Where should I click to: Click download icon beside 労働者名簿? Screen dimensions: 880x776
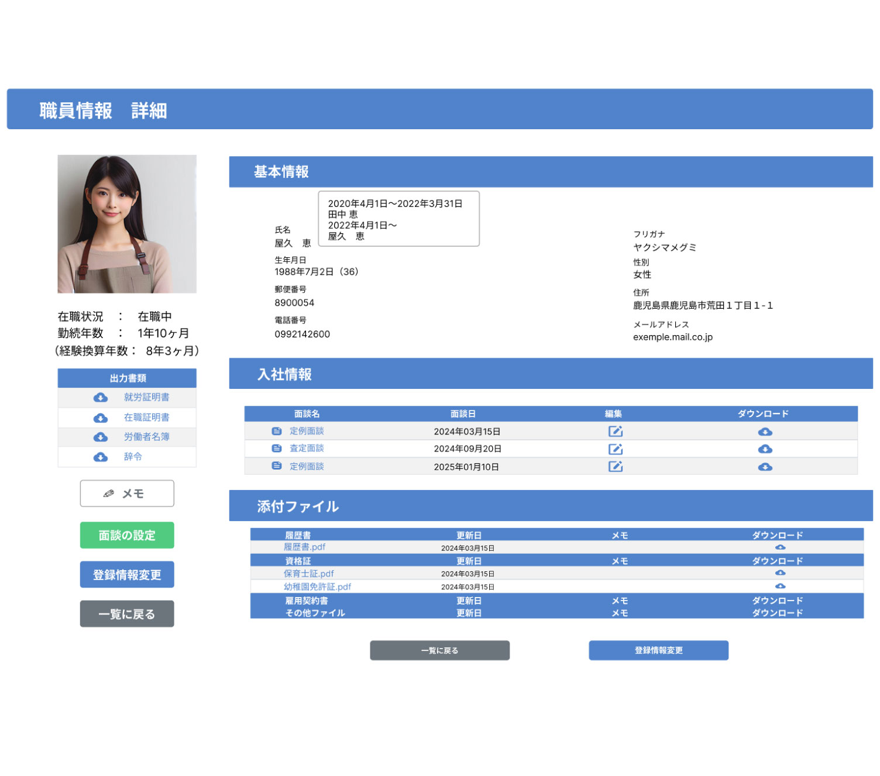[101, 437]
